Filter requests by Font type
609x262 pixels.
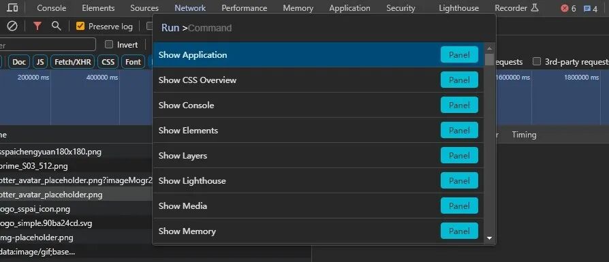tap(133, 62)
